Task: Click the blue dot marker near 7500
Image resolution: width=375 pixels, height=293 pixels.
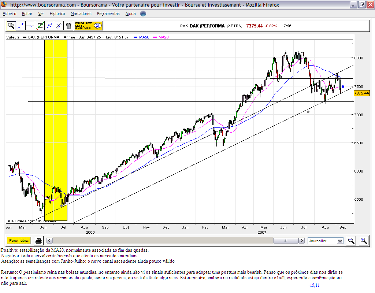Action: pyautogui.click(x=343, y=86)
